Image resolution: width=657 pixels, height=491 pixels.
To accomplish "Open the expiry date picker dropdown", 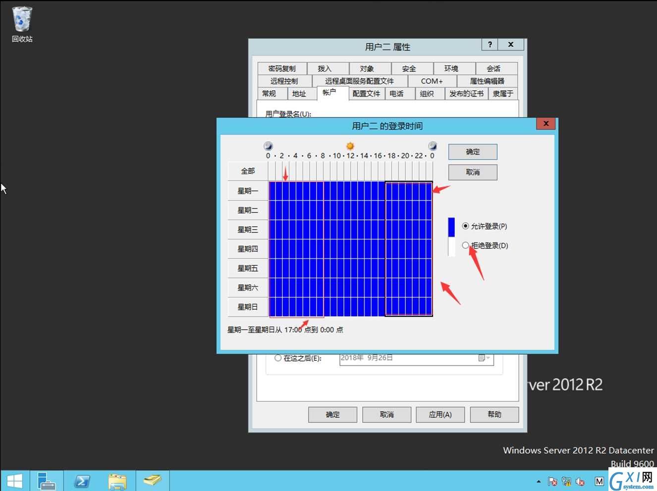I will tap(485, 358).
